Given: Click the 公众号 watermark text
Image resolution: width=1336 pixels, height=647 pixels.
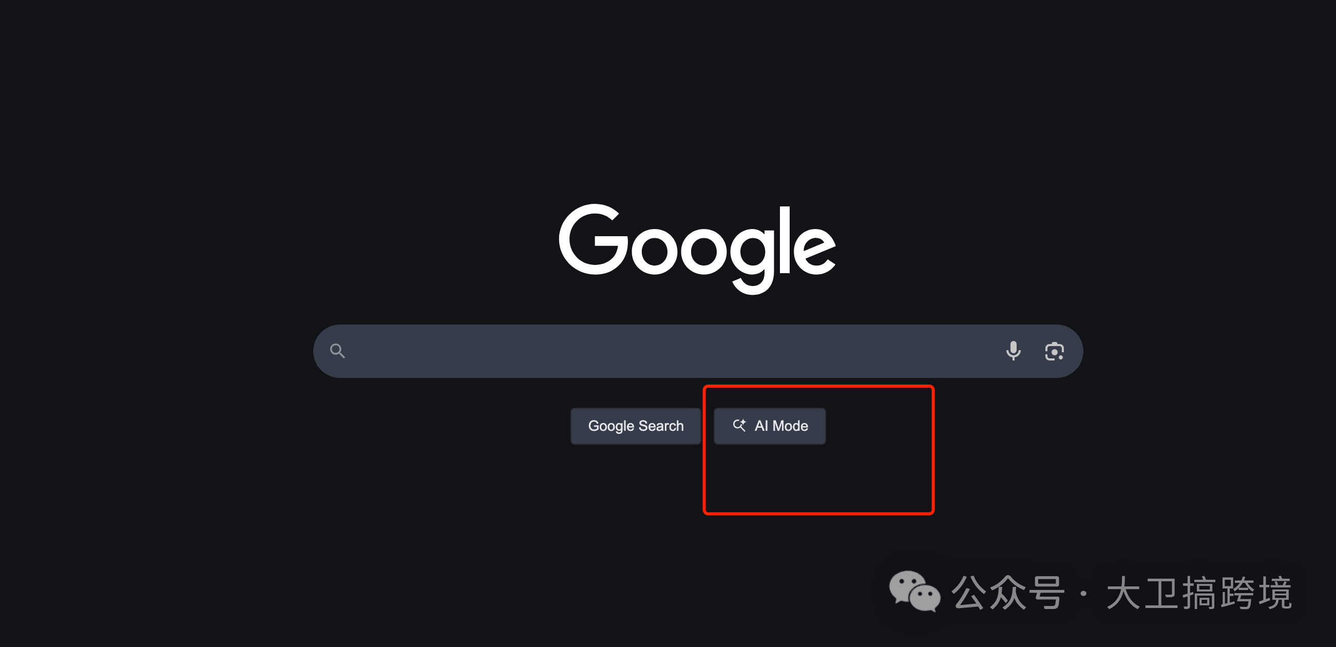Looking at the screenshot, I should [x=1008, y=593].
